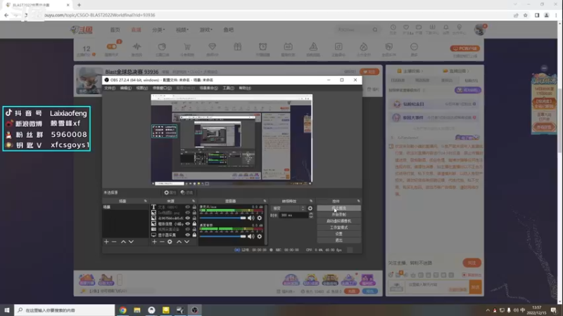Viewport: 563px width, 316px height.
Task: Move the selected source down in Sources
Action: coord(186,242)
